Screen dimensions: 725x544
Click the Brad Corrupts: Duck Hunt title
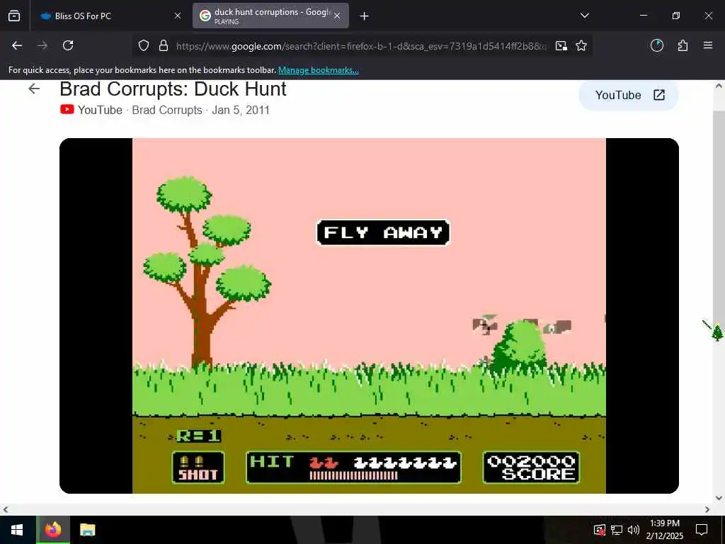pyautogui.click(x=173, y=89)
